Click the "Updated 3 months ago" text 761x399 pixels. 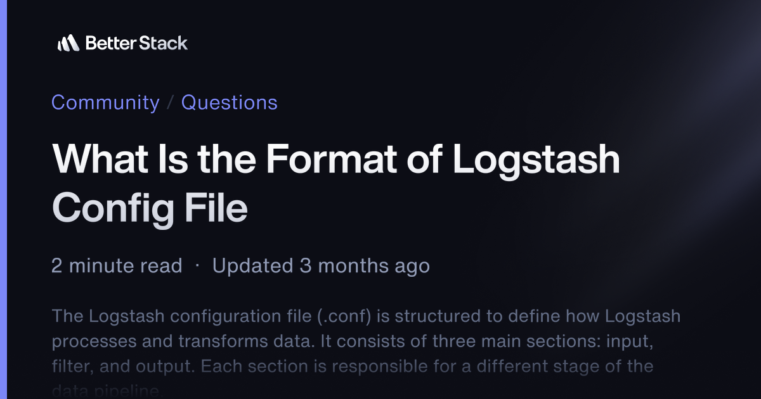321,266
